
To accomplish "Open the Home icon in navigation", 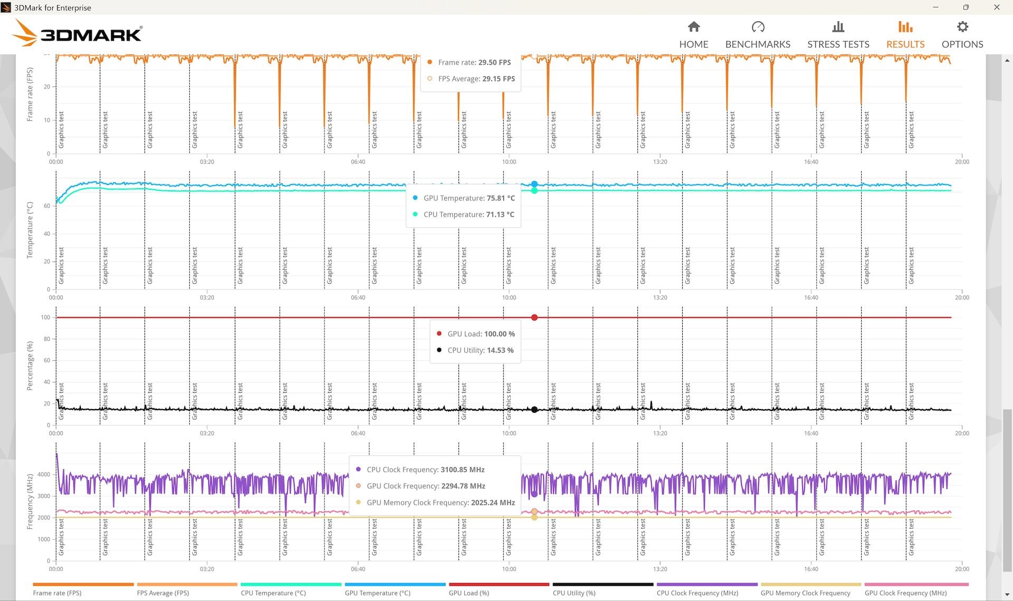I will click(694, 27).
